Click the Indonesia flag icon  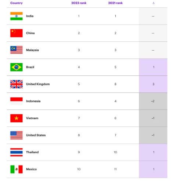pyautogui.click(x=17, y=101)
